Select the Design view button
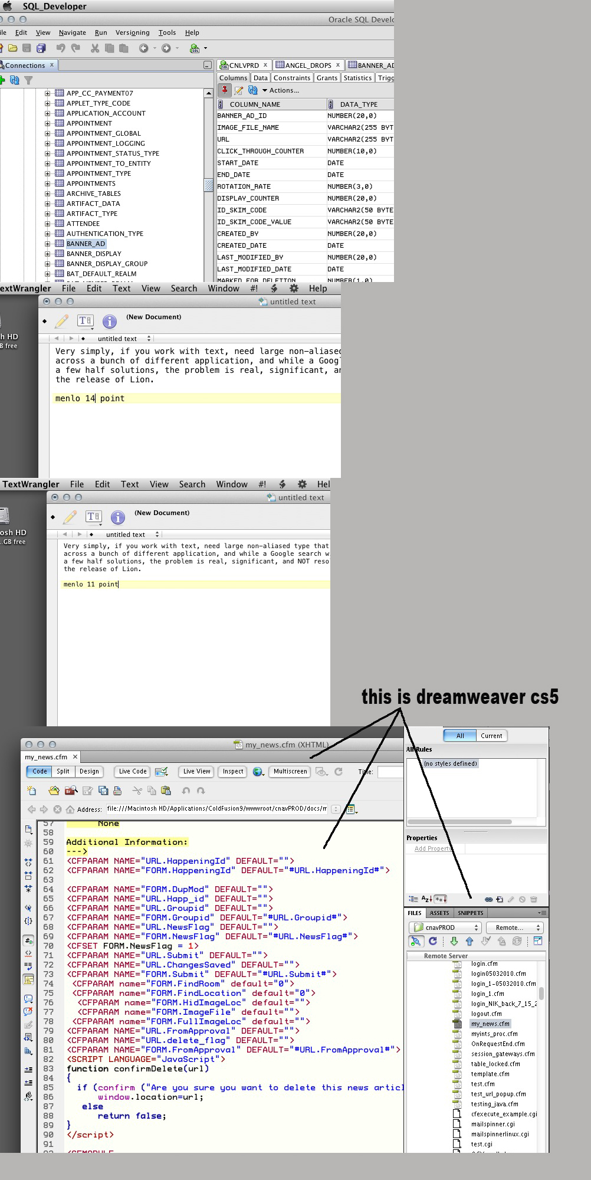Screen dimensions: 591x1180 89,771
